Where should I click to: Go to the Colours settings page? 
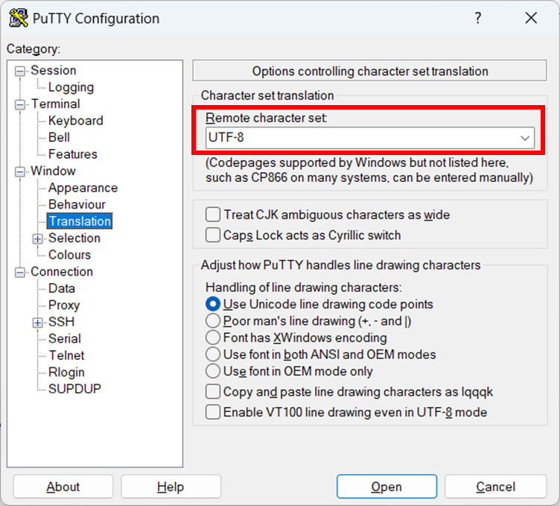click(x=69, y=255)
